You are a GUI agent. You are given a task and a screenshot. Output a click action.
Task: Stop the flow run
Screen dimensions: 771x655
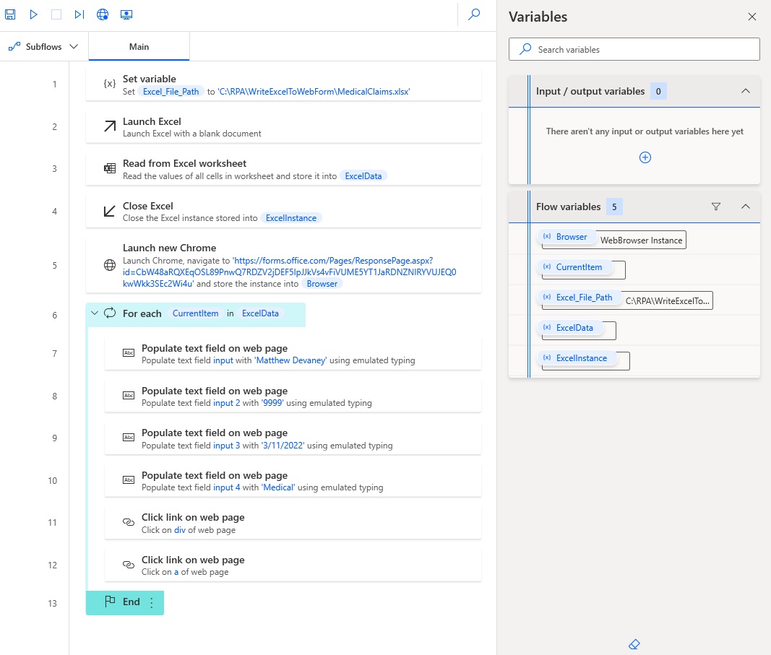click(56, 14)
